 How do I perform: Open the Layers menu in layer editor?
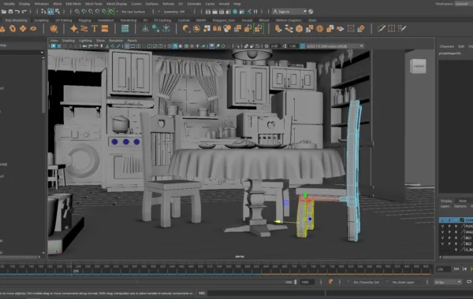(445, 206)
